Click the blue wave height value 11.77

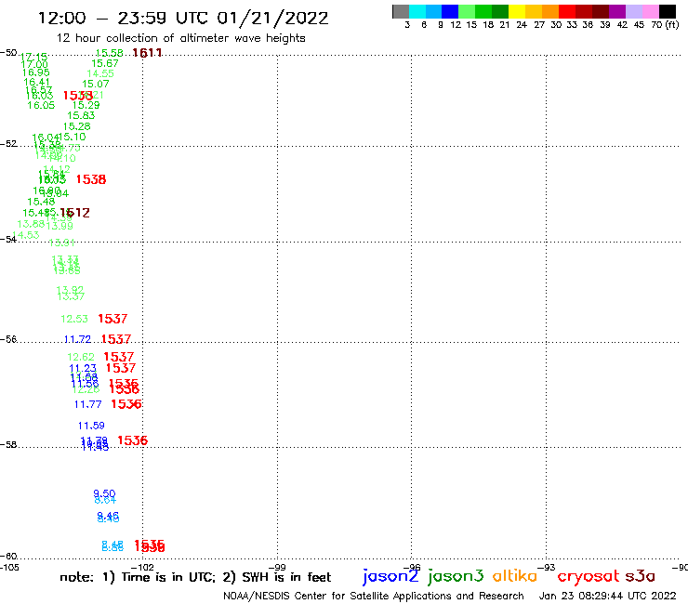(x=88, y=405)
